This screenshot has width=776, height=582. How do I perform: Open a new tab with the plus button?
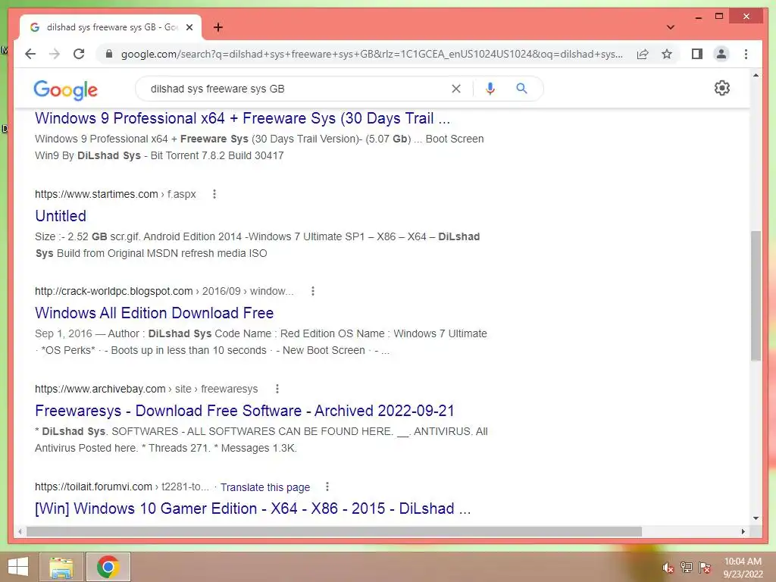click(218, 27)
